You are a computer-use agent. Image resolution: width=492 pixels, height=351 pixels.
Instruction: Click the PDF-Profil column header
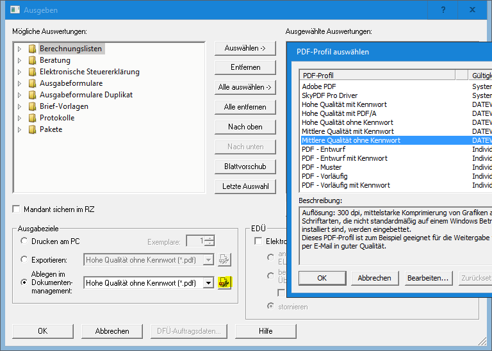point(378,75)
